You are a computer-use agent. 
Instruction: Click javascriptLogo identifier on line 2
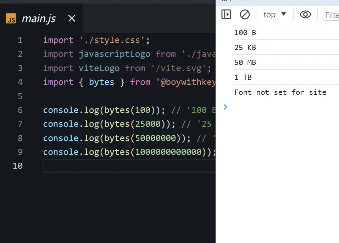115,54
